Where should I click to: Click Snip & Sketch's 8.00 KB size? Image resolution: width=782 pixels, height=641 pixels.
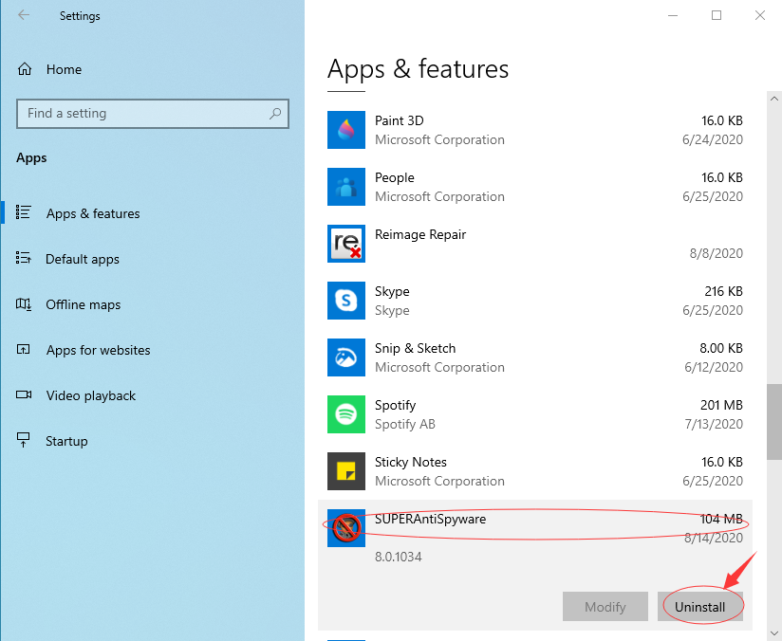(721, 348)
